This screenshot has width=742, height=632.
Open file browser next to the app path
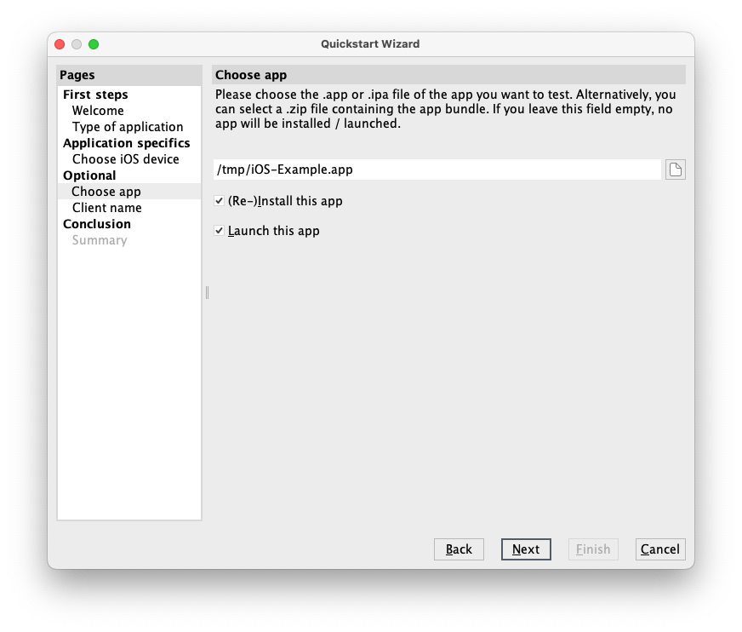pos(676,169)
